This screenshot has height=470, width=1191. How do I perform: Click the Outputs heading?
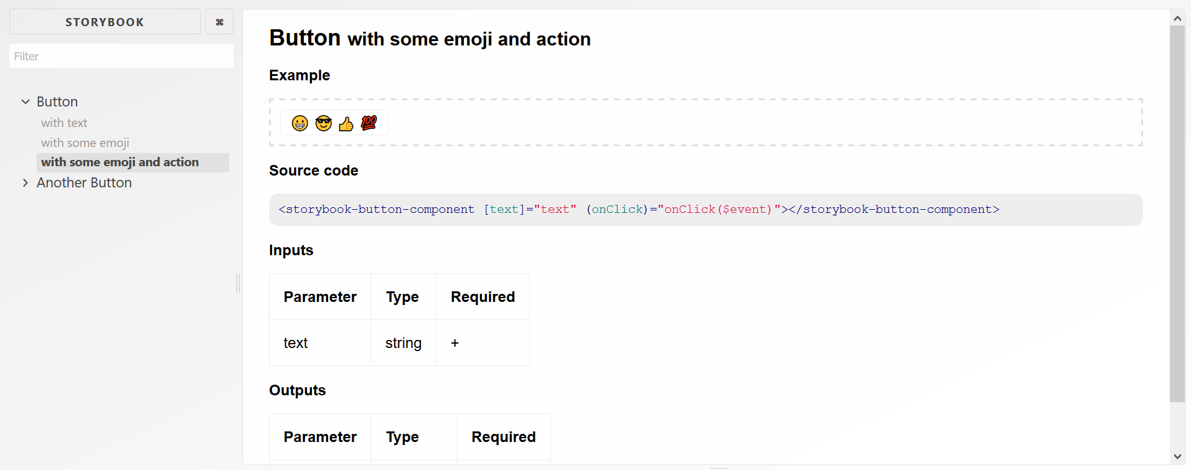click(298, 390)
